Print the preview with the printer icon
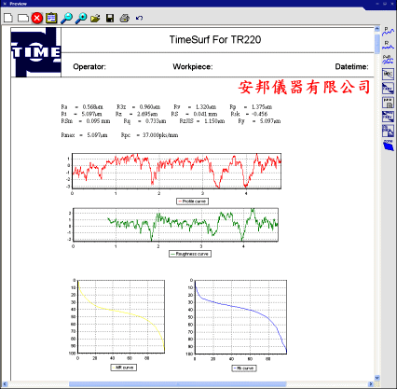Image resolution: width=397 pixels, height=389 pixels. (125, 18)
